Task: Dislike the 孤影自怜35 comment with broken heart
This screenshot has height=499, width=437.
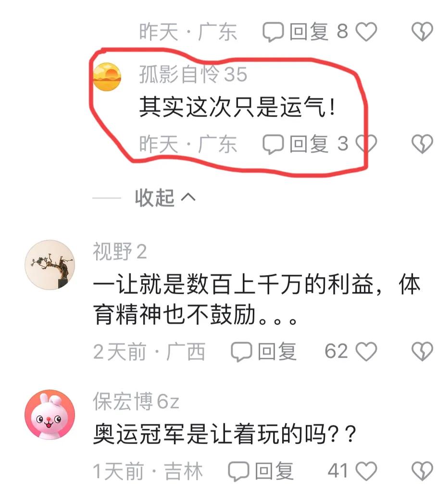Action: point(422,144)
